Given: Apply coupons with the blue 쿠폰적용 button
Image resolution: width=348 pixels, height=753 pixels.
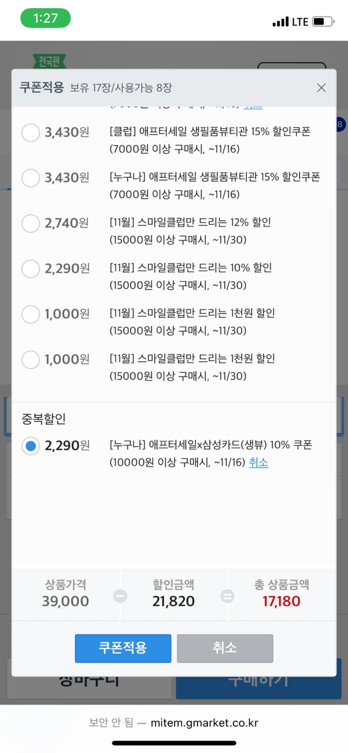Looking at the screenshot, I should pos(123,648).
